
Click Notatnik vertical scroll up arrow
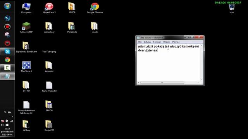coord(201,46)
